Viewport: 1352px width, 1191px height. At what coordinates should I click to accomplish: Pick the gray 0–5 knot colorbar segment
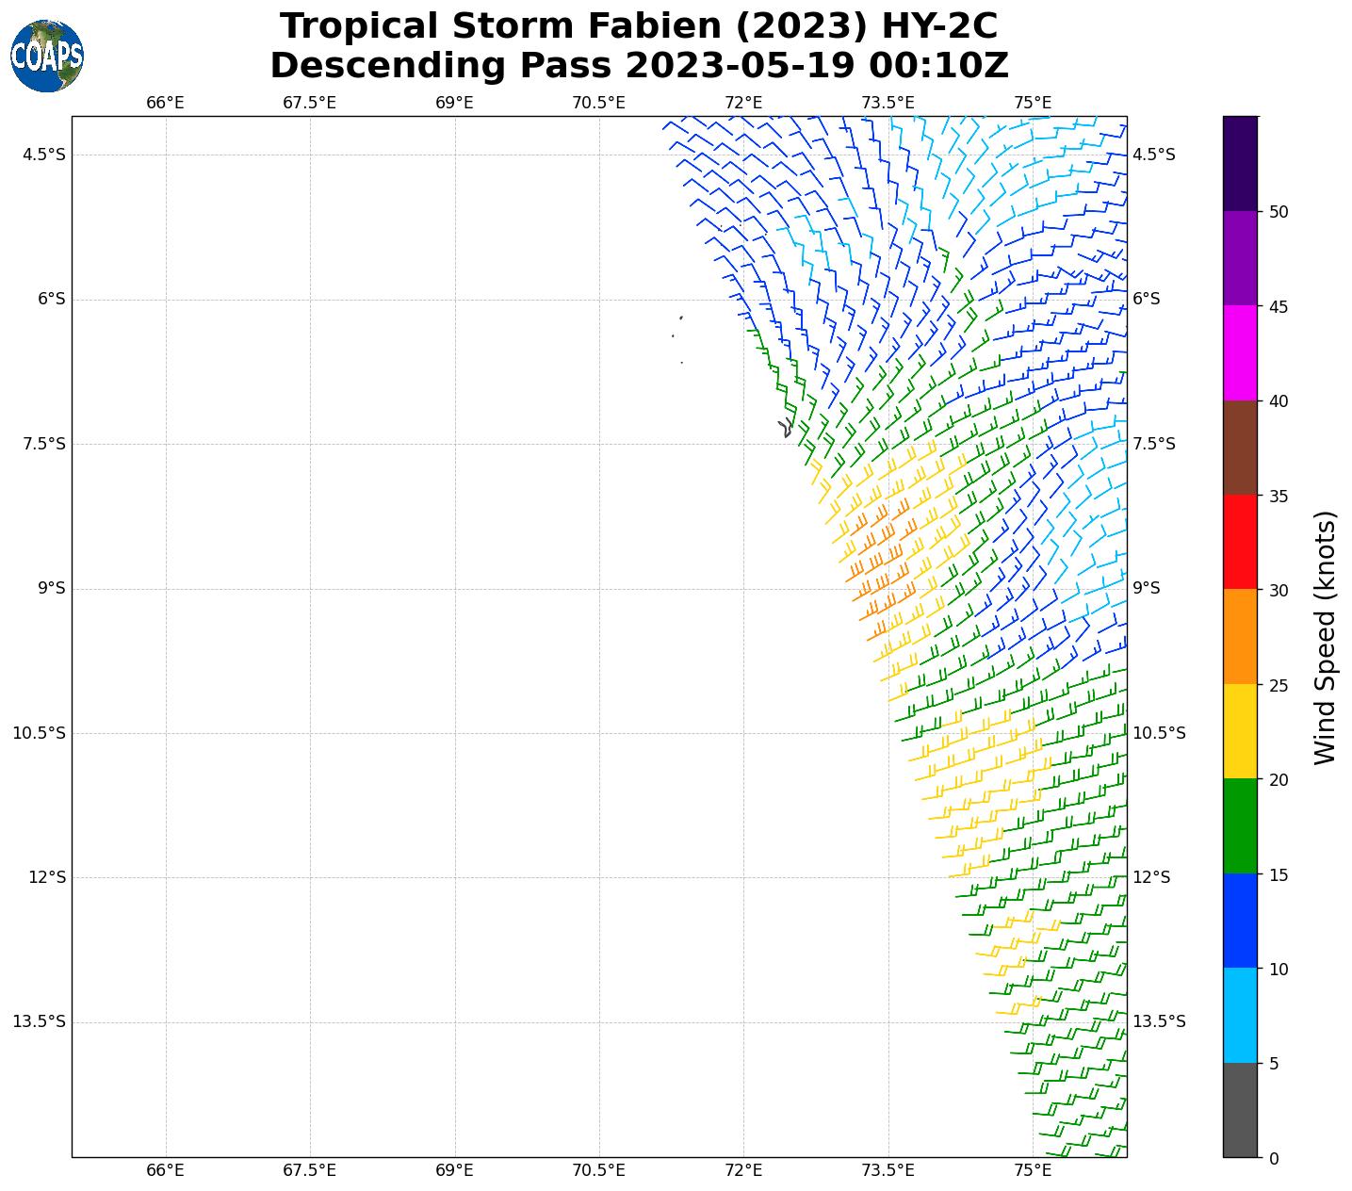pyautogui.click(x=1239, y=1109)
